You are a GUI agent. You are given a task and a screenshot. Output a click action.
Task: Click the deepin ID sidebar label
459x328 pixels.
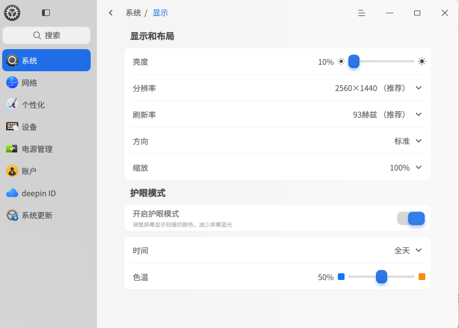pyautogui.click(x=39, y=193)
